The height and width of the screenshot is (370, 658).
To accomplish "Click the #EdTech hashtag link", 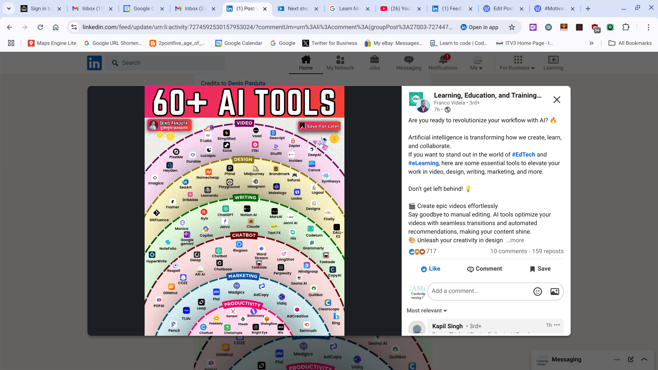I will pyautogui.click(x=523, y=155).
